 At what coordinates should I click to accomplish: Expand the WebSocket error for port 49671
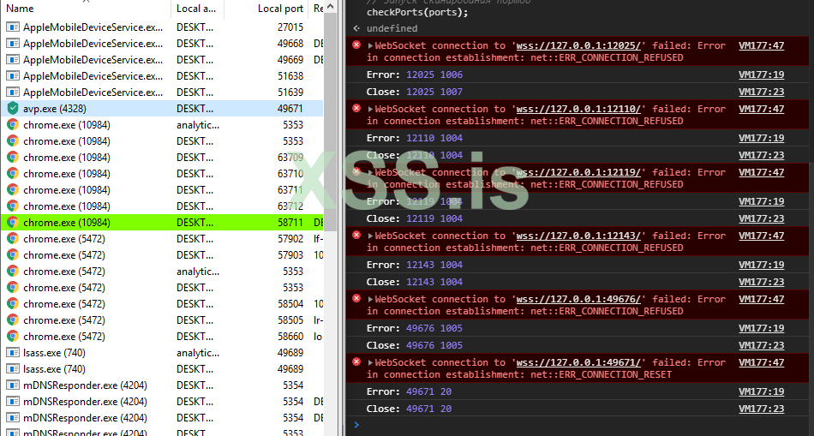tap(371, 362)
